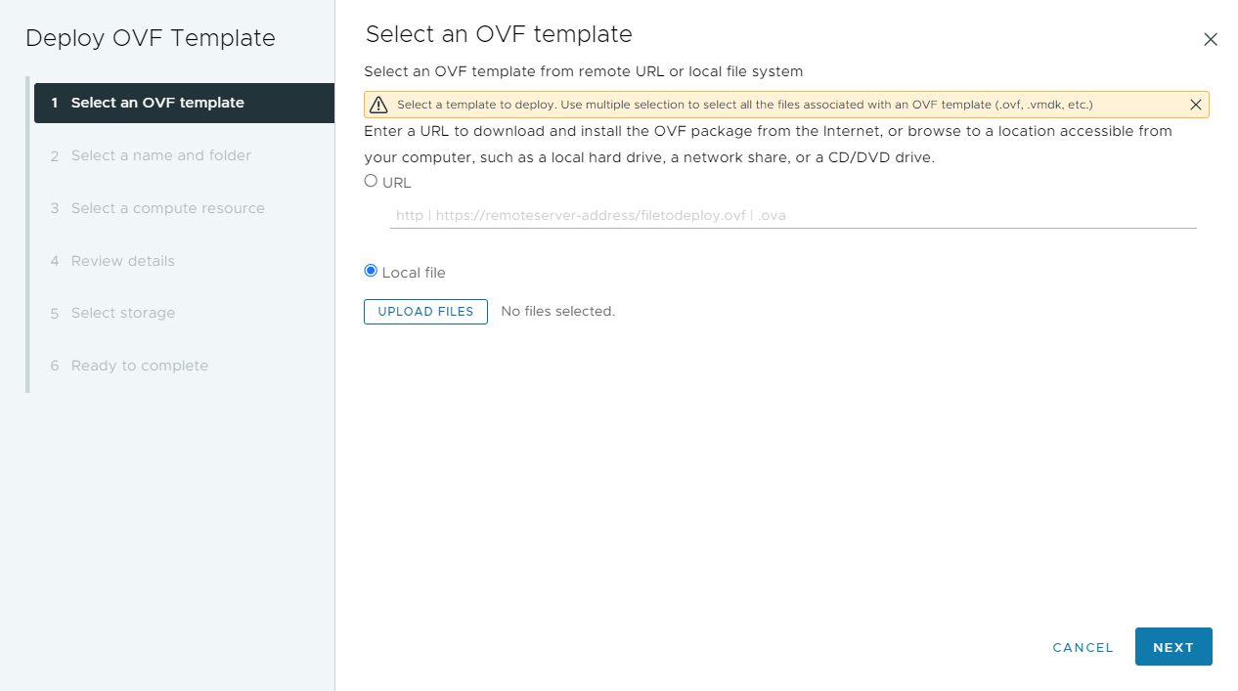1238x691 pixels.
Task: Dismiss the yellow warning banner
Action: (x=1195, y=105)
